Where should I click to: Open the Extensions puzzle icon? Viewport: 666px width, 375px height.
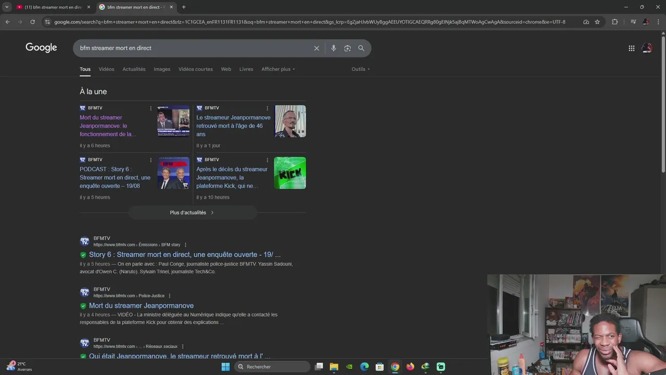point(614,22)
